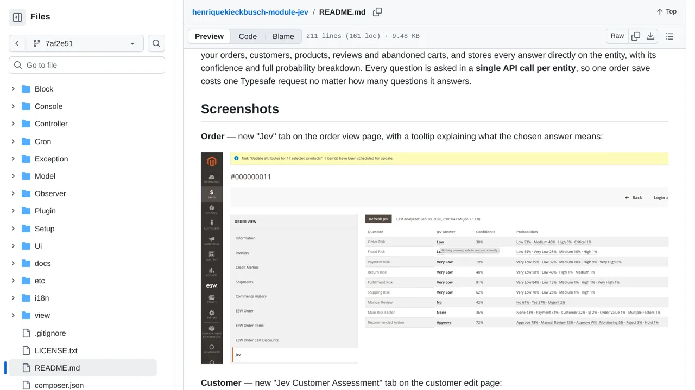
Task: Click the i18n folder icon
Action: (x=26, y=298)
